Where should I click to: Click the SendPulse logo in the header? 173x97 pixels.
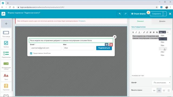click(x=4, y=14)
